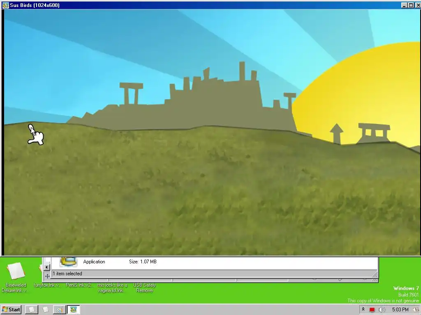The height and width of the screenshot is (315, 421).
Task: Close the Sus Birds window
Action: point(418,5)
